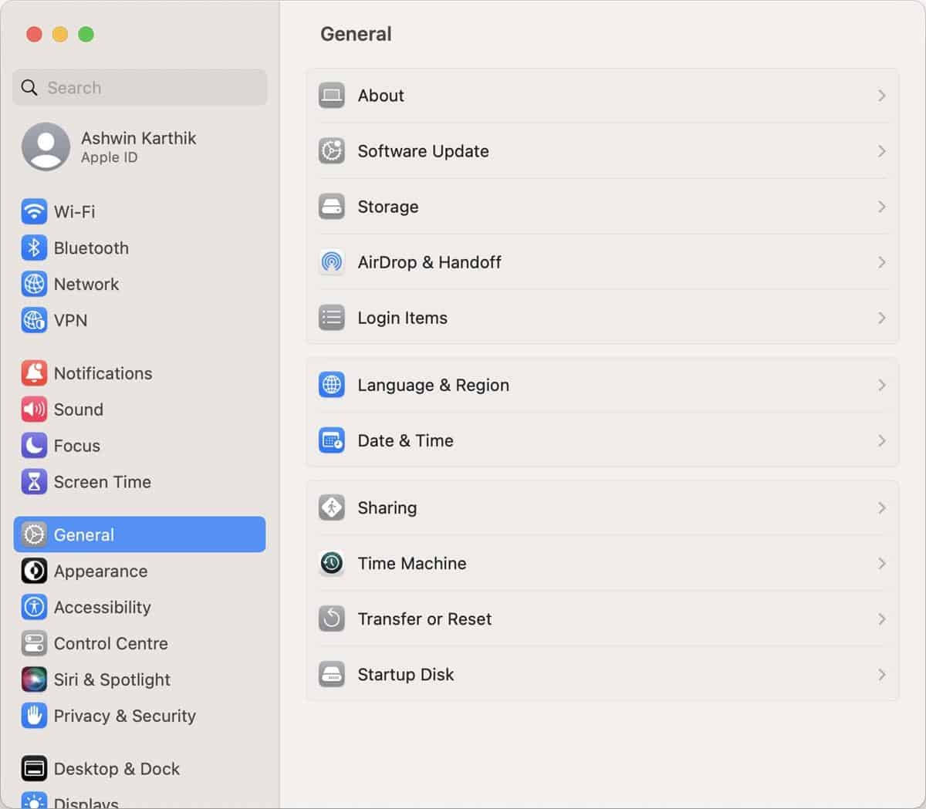Open Software Update using the right chevron
The height and width of the screenshot is (809, 926).
click(x=881, y=151)
